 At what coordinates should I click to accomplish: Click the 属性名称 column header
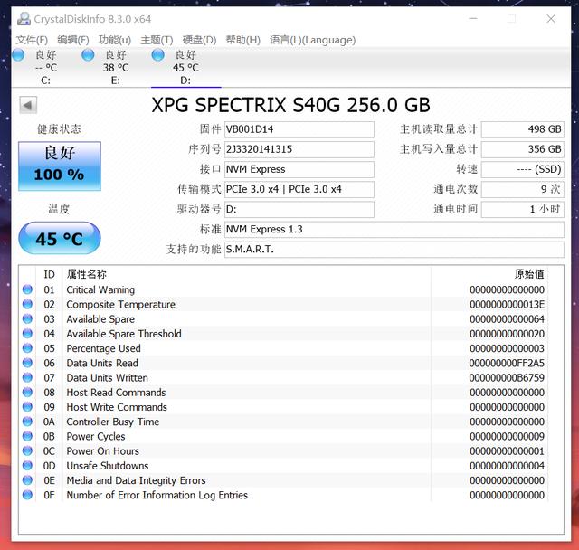point(87,274)
